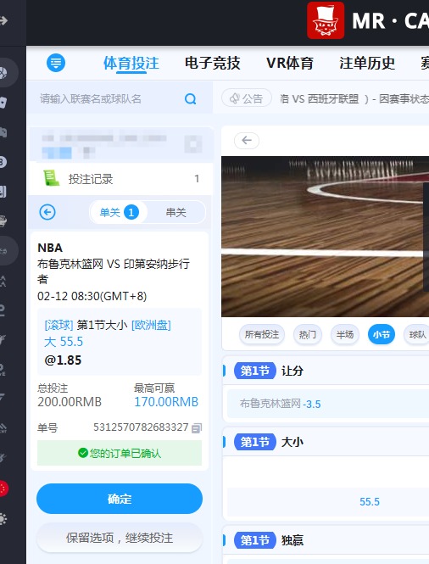
Task: Click the back arrow beside 单关 tab
Action: click(47, 212)
